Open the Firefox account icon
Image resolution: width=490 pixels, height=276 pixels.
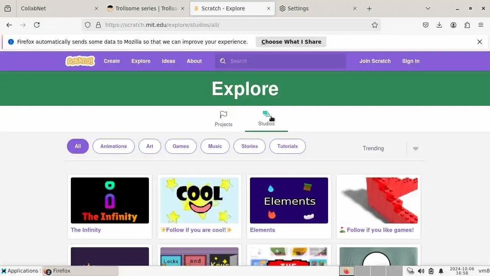point(453,25)
